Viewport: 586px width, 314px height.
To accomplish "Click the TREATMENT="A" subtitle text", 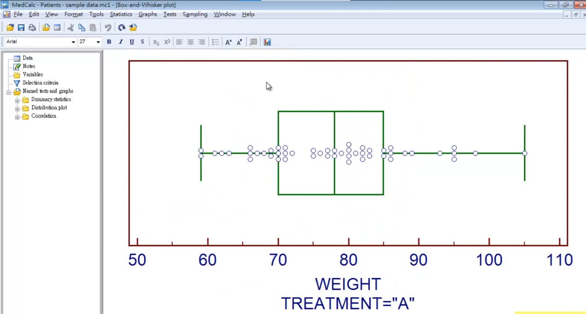I will coord(348,303).
